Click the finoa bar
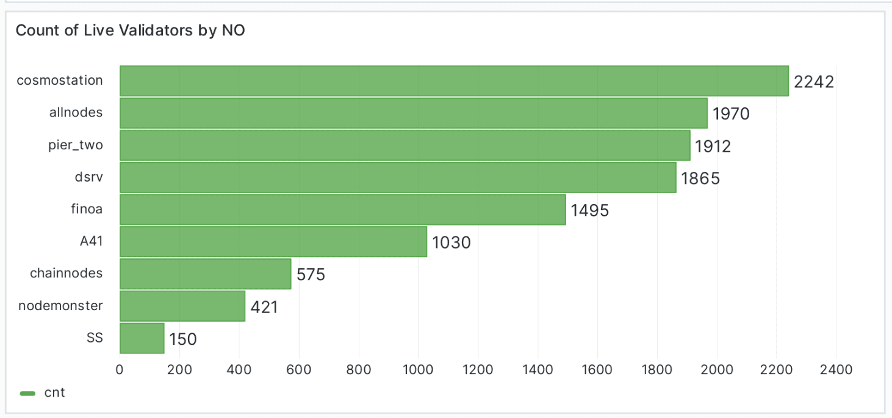 [x=342, y=210]
